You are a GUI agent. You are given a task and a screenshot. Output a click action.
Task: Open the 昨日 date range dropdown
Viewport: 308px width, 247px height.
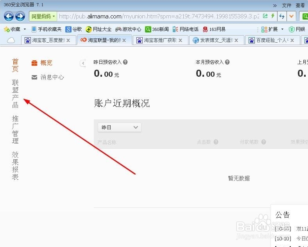tap(120, 128)
